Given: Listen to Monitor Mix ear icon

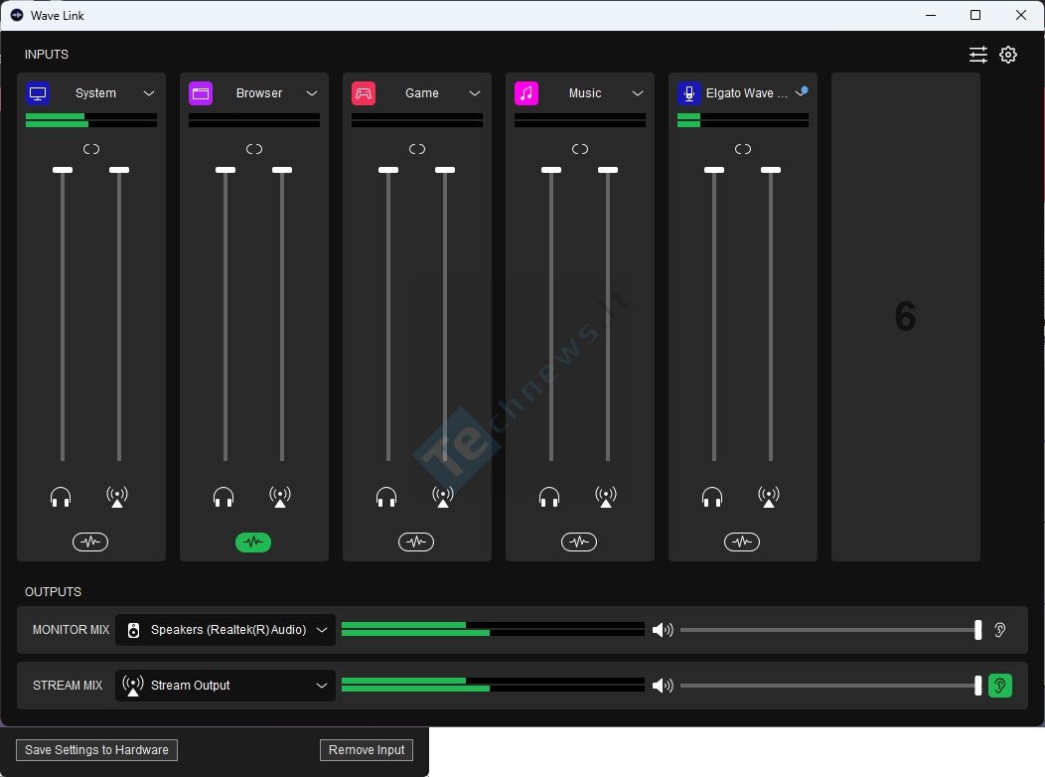Looking at the screenshot, I should click(999, 630).
